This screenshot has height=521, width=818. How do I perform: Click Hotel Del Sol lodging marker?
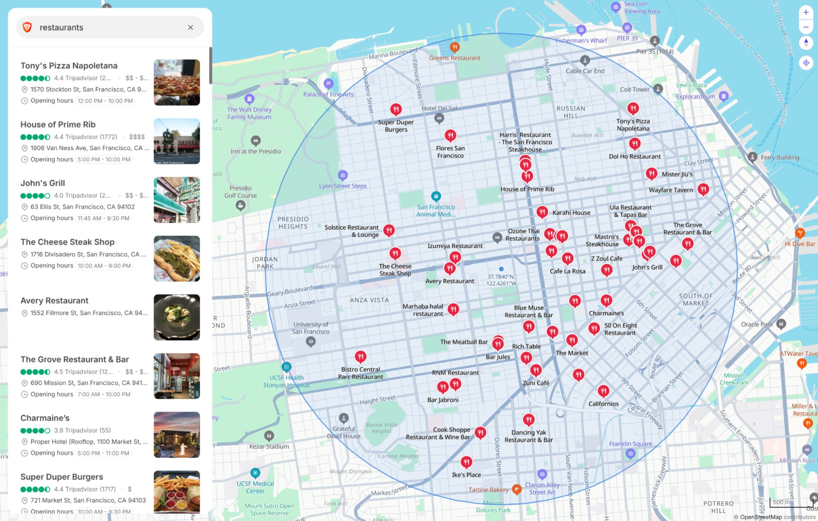tap(439, 119)
